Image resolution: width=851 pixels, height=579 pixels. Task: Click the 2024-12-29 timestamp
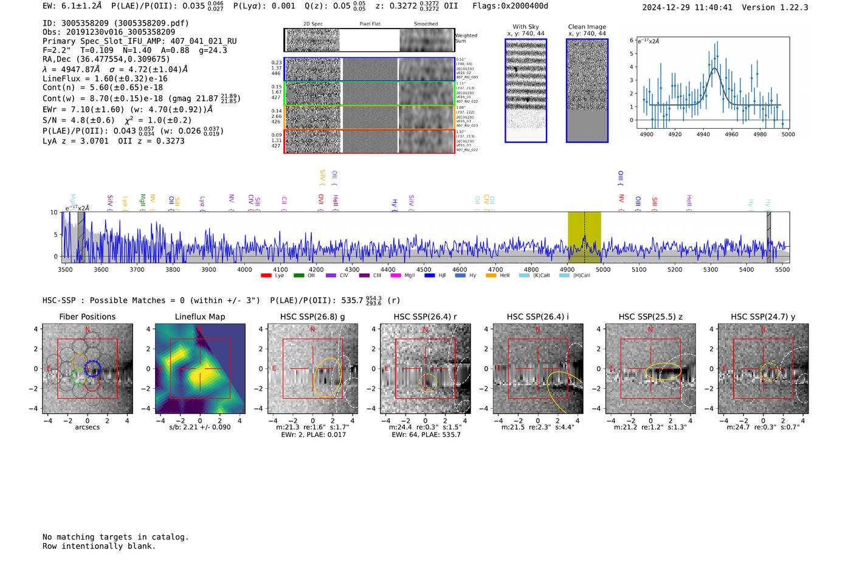point(687,7)
